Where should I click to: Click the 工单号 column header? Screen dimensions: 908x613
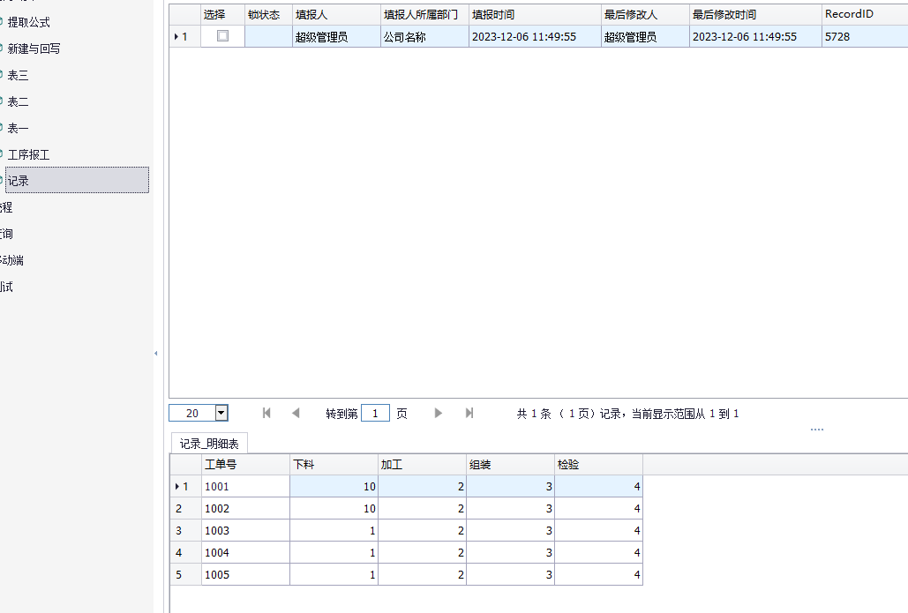pyautogui.click(x=221, y=464)
